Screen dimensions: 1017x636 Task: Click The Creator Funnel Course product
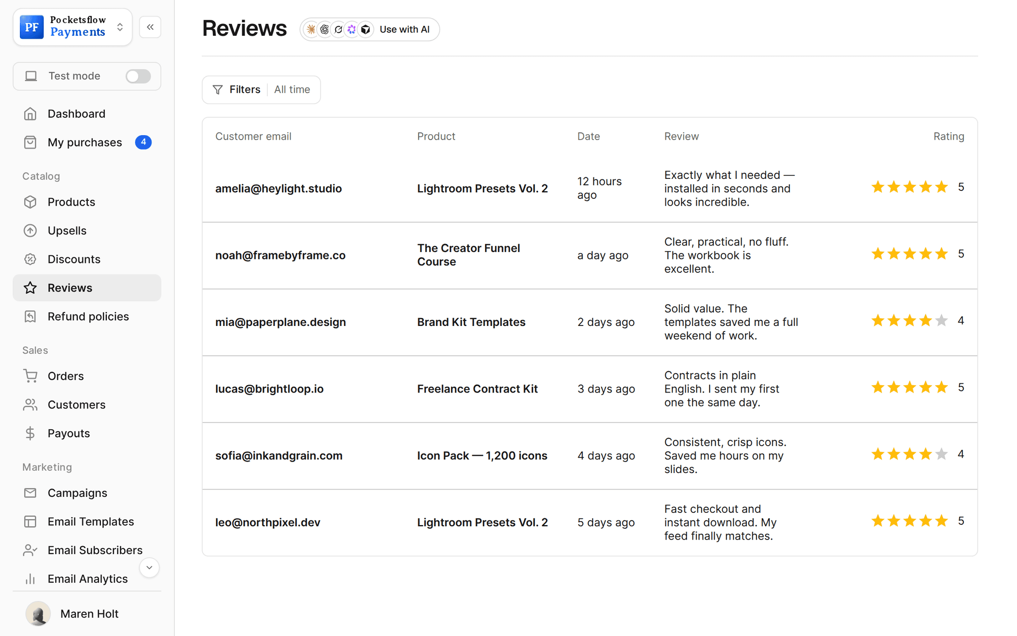coord(469,255)
